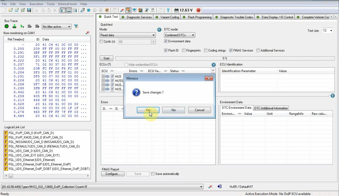Click the green bus trace power icon
339x196 pixels.
tap(7, 27)
